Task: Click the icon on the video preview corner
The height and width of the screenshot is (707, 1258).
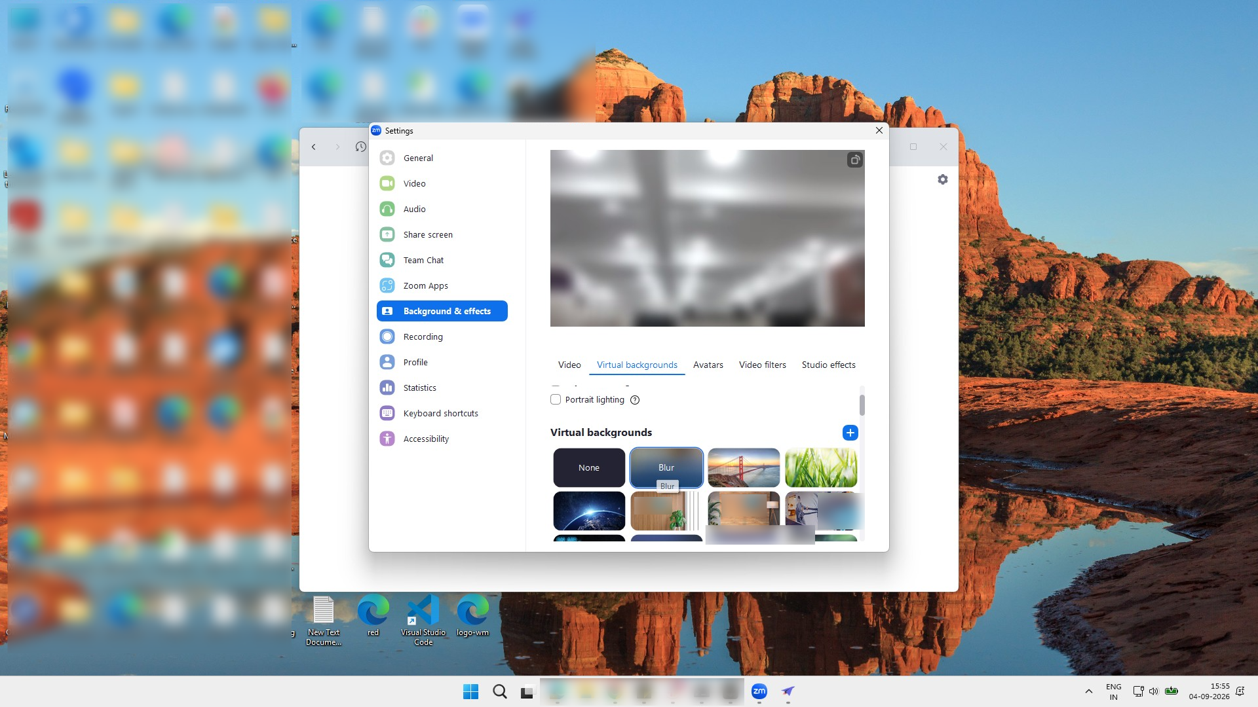Action: 855,160
